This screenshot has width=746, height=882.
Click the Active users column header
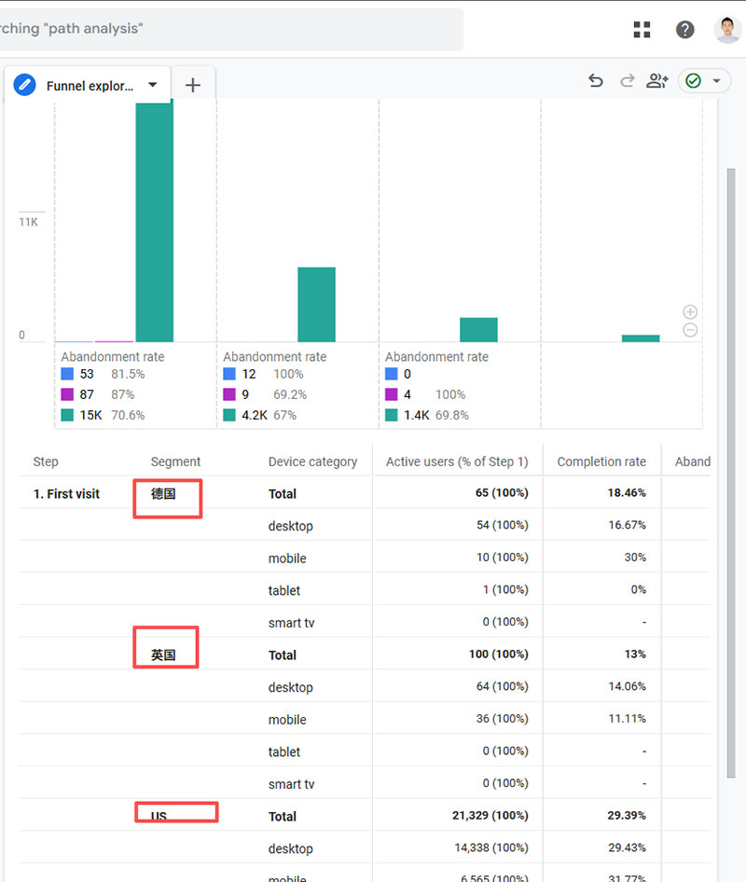click(x=457, y=462)
